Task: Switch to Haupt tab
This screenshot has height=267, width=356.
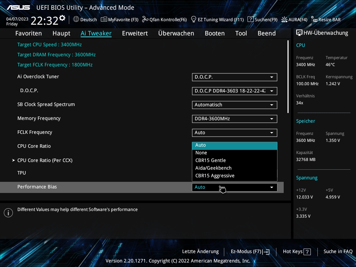Action: [61, 33]
